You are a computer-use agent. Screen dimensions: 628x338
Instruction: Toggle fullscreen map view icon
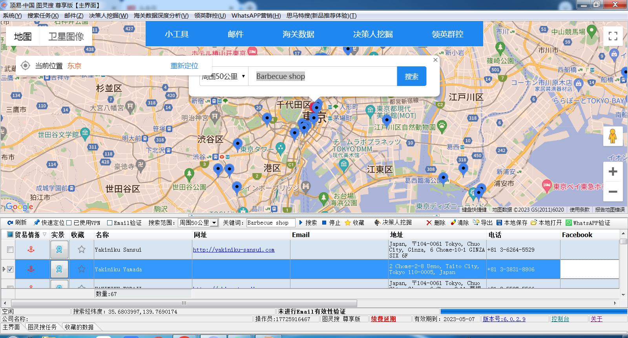pyautogui.click(x=613, y=36)
